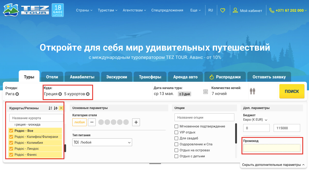Enable the Оздоровление и Спа option
The height and width of the screenshot is (170, 309).
(176, 144)
